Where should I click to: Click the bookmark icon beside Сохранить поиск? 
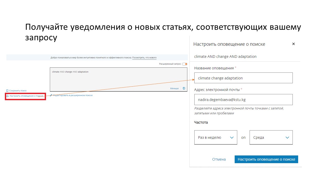click(7, 91)
